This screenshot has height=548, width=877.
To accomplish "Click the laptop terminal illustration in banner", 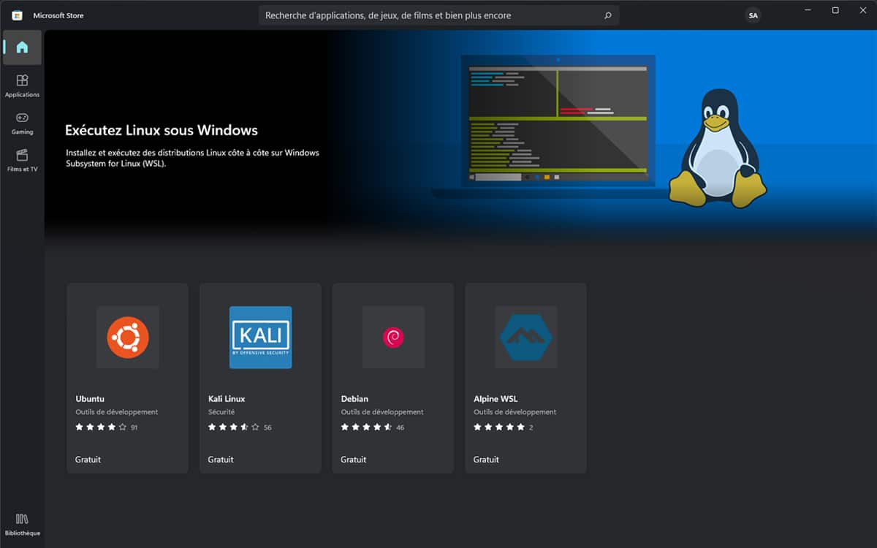I will coord(557,126).
